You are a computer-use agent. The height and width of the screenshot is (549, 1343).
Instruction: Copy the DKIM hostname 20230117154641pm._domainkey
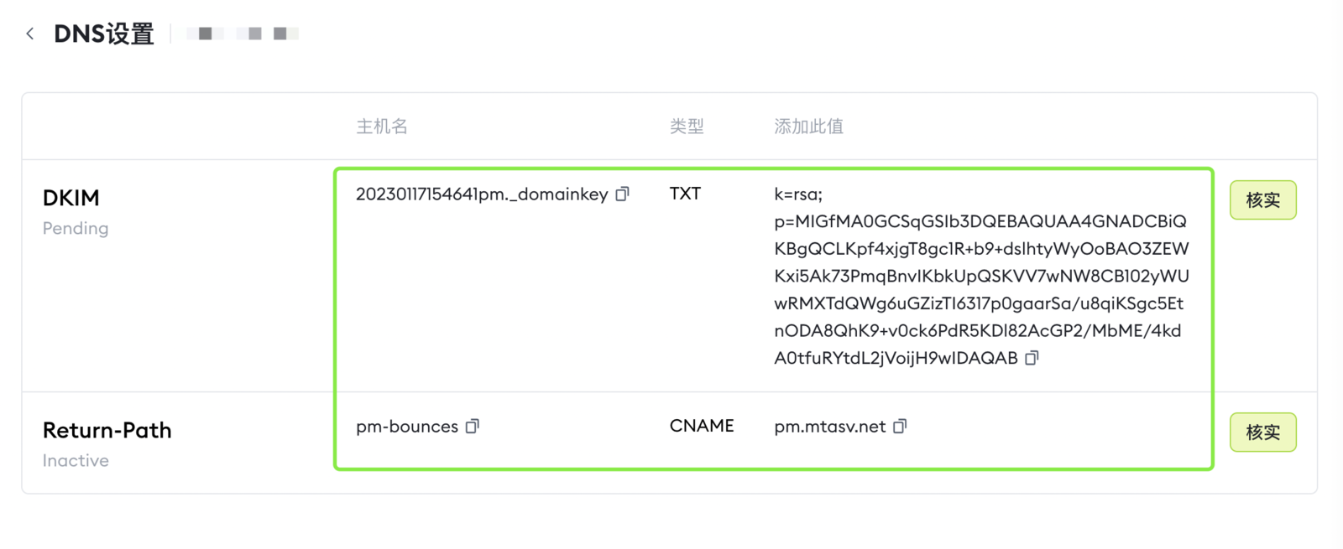(622, 194)
